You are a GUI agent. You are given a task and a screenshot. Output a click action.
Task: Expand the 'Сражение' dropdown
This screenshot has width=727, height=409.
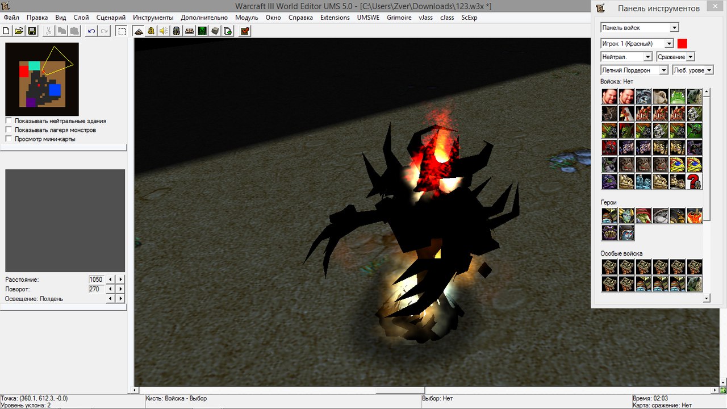point(676,57)
